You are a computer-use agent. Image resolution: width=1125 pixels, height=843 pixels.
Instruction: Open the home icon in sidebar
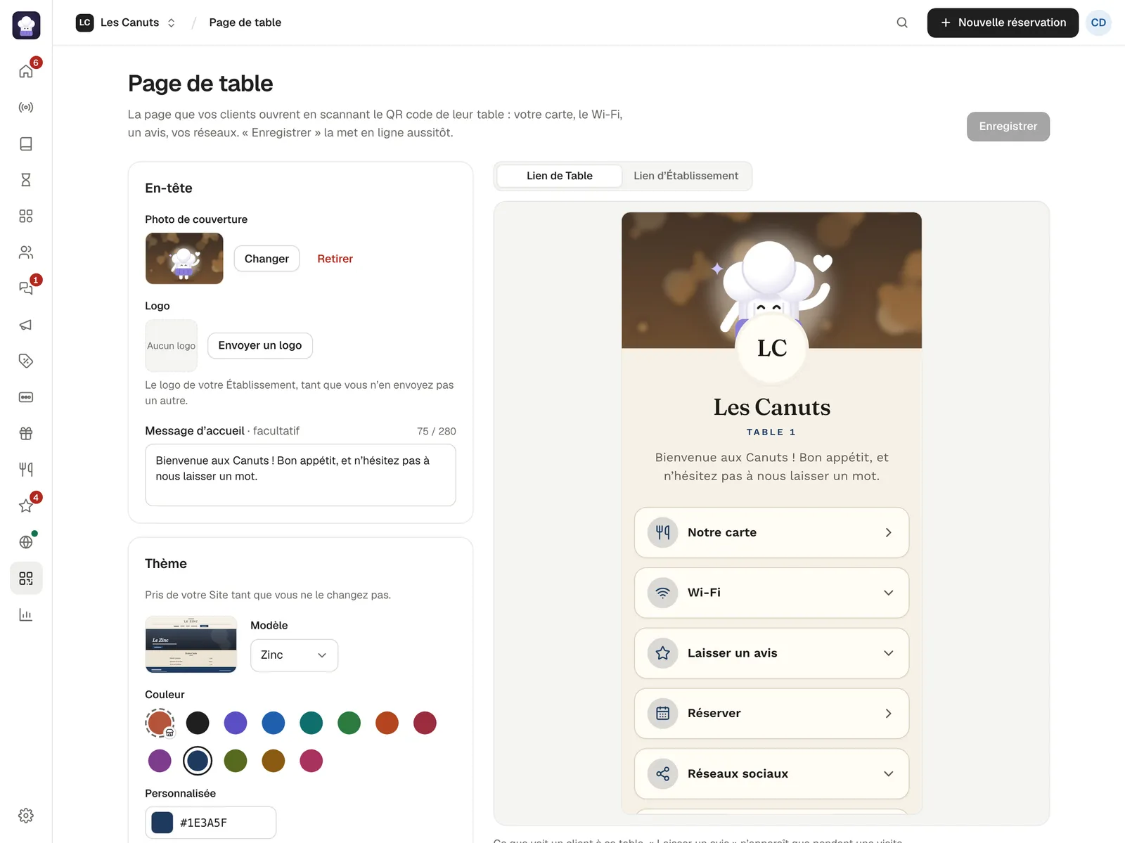pyautogui.click(x=26, y=71)
